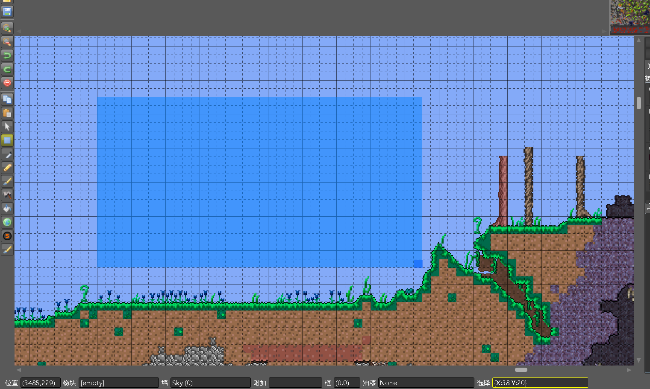The image size is (650, 389).
Task: Activate the highlighted rectangle Selection tool
Action: click(7, 140)
